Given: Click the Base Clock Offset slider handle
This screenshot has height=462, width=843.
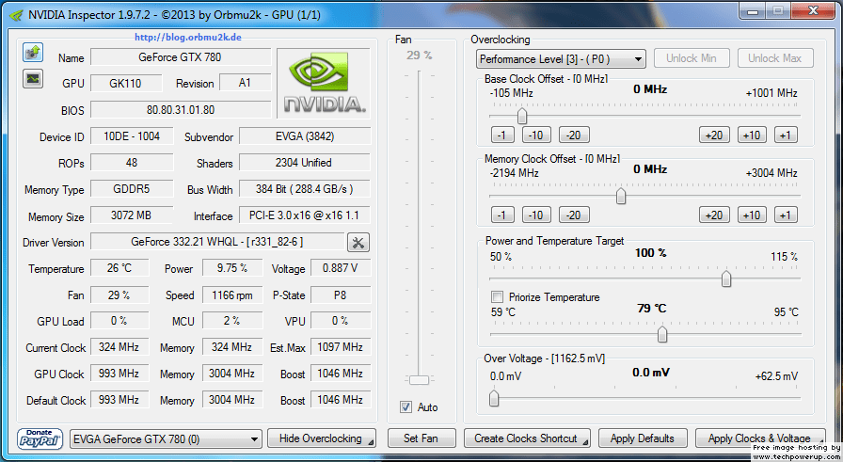Looking at the screenshot, I should [x=521, y=116].
